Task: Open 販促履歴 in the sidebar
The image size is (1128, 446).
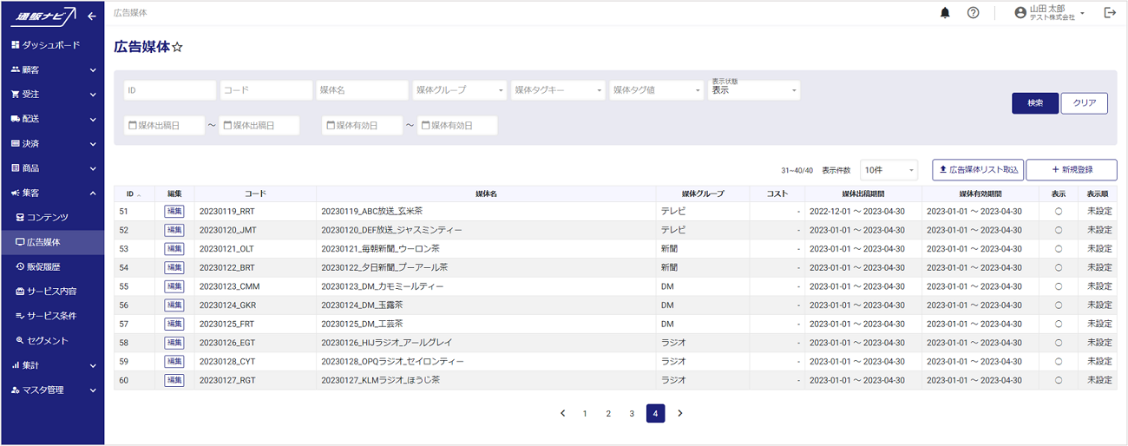Action: tap(50, 266)
